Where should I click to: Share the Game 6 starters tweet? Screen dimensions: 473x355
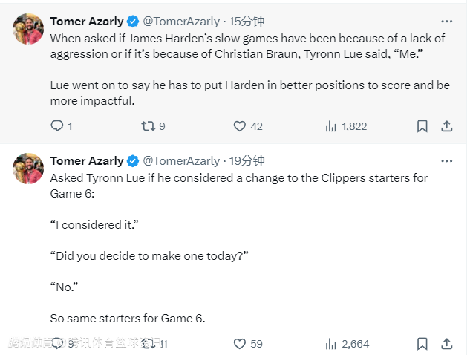point(447,344)
